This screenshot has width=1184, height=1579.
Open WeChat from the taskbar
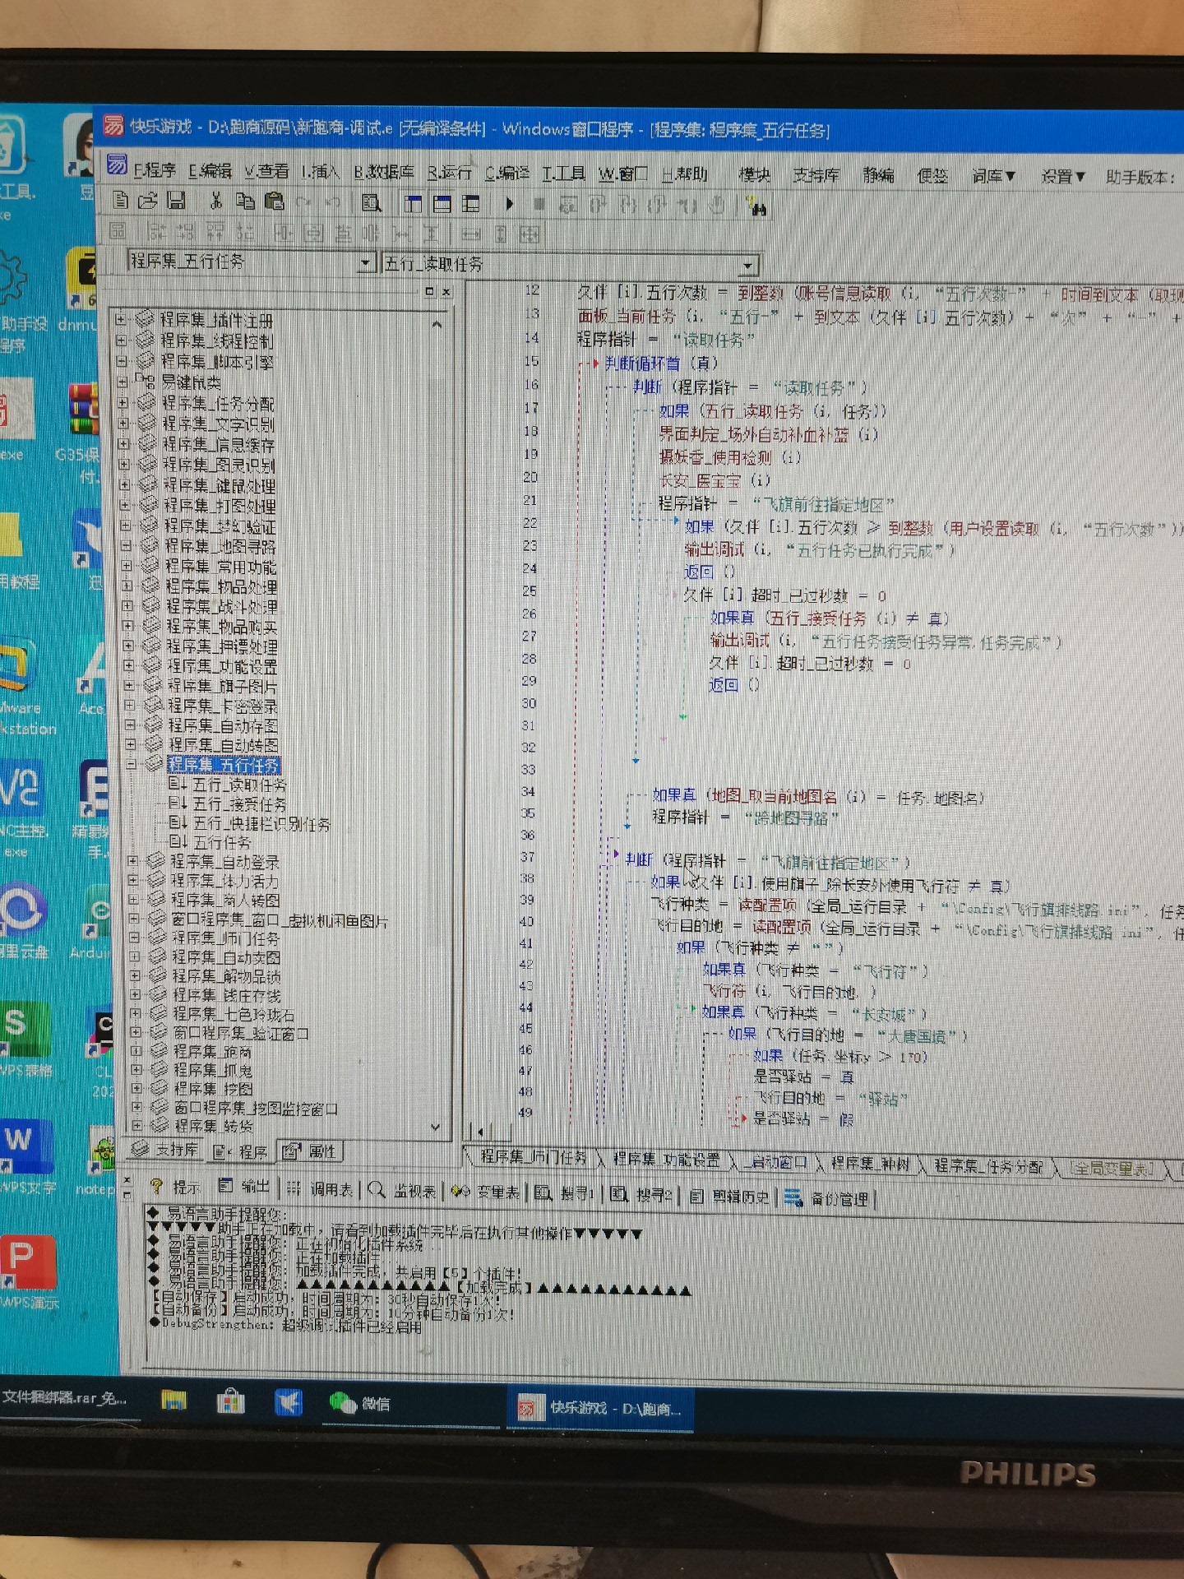[x=360, y=1403]
